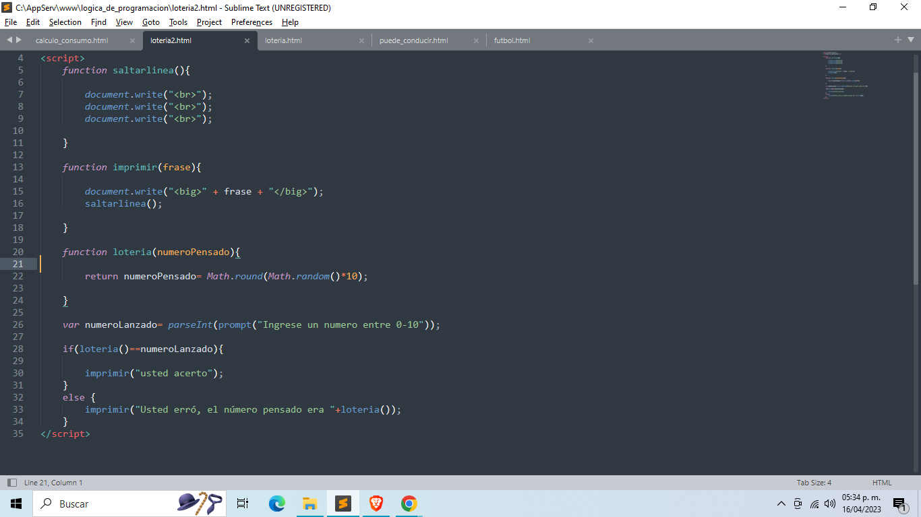The width and height of the screenshot is (921, 517).
Task: Show hidden system tray icons
Action: [781, 504]
